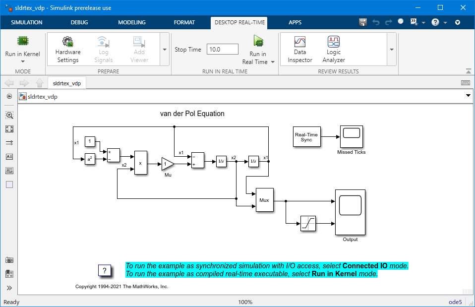This screenshot has width=475, height=307.
Task: Click the question mark help block
Action: 105,270
